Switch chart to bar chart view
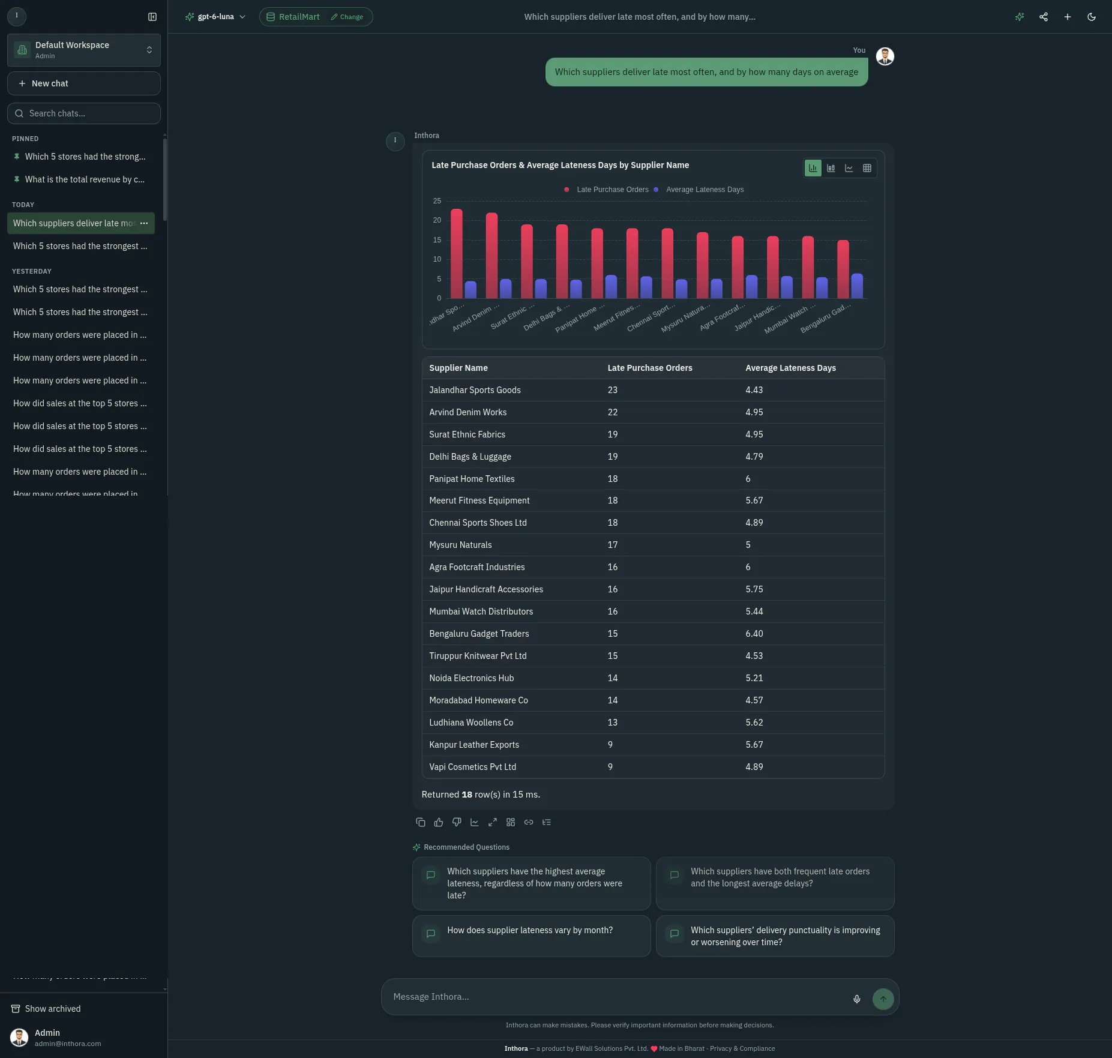This screenshot has width=1112, height=1058. (813, 168)
